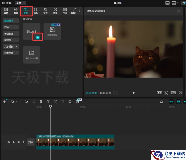Click the 原画 quality button
186x160 pixels.
click(159, 93)
